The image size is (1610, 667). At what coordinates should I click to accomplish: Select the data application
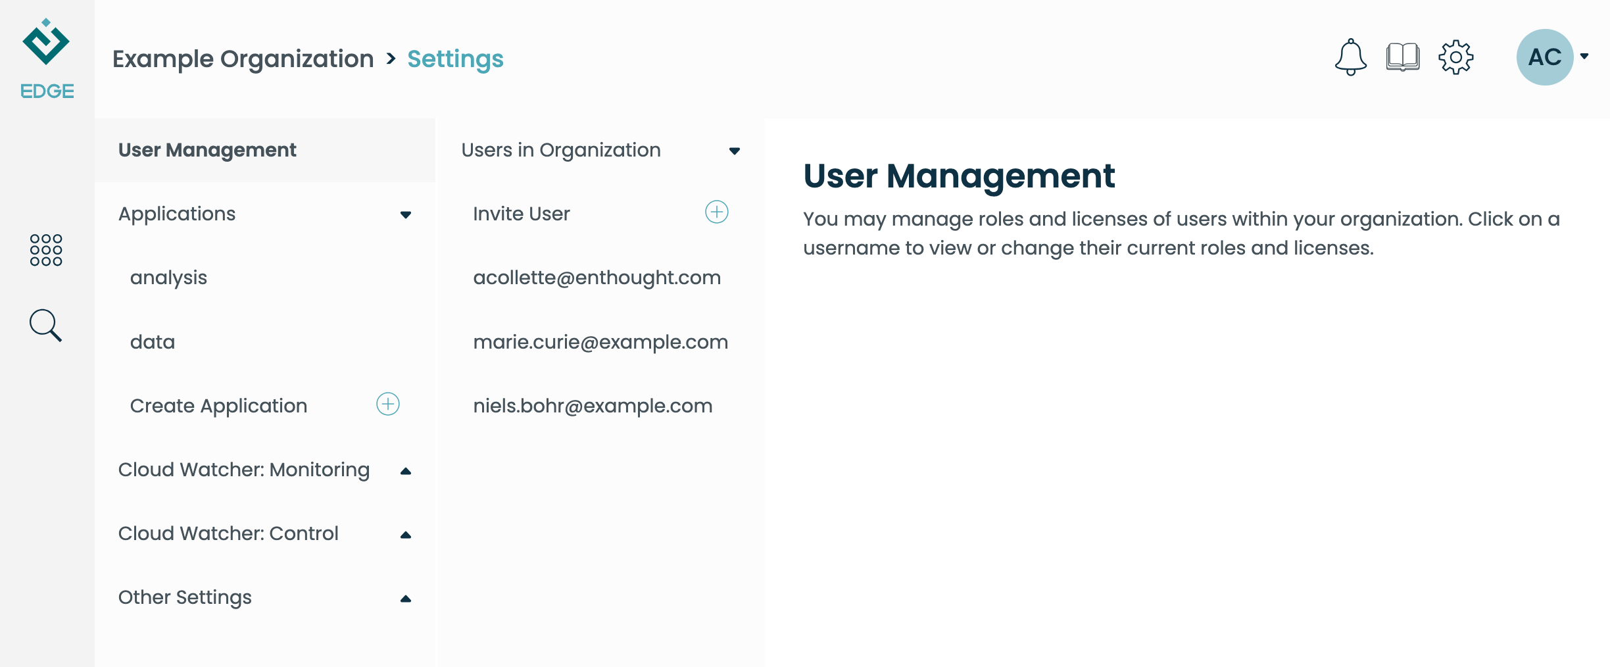pyautogui.click(x=153, y=342)
